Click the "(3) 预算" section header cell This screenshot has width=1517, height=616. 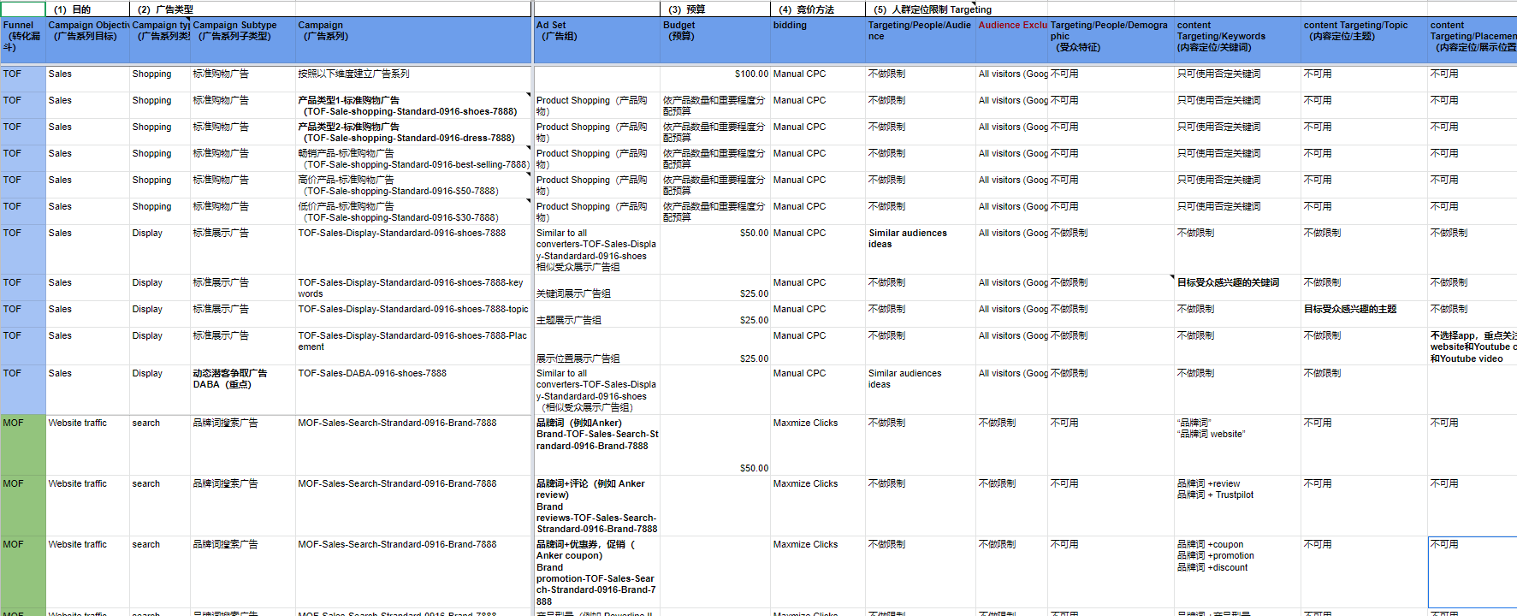[714, 9]
